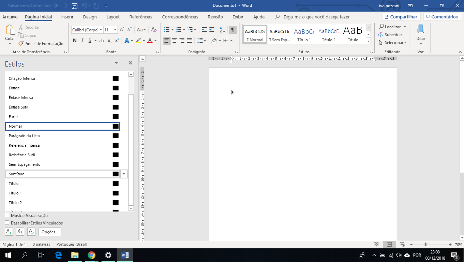Toggle subscript formatting
Image resolution: width=464 pixels, height=262 pixels.
pos(109,41)
